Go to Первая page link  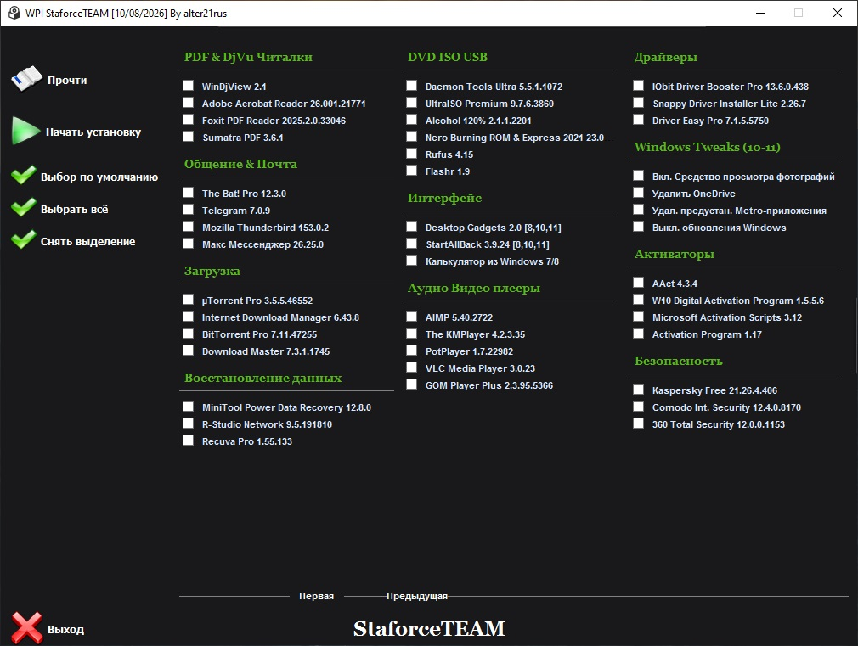(x=316, y=596)
